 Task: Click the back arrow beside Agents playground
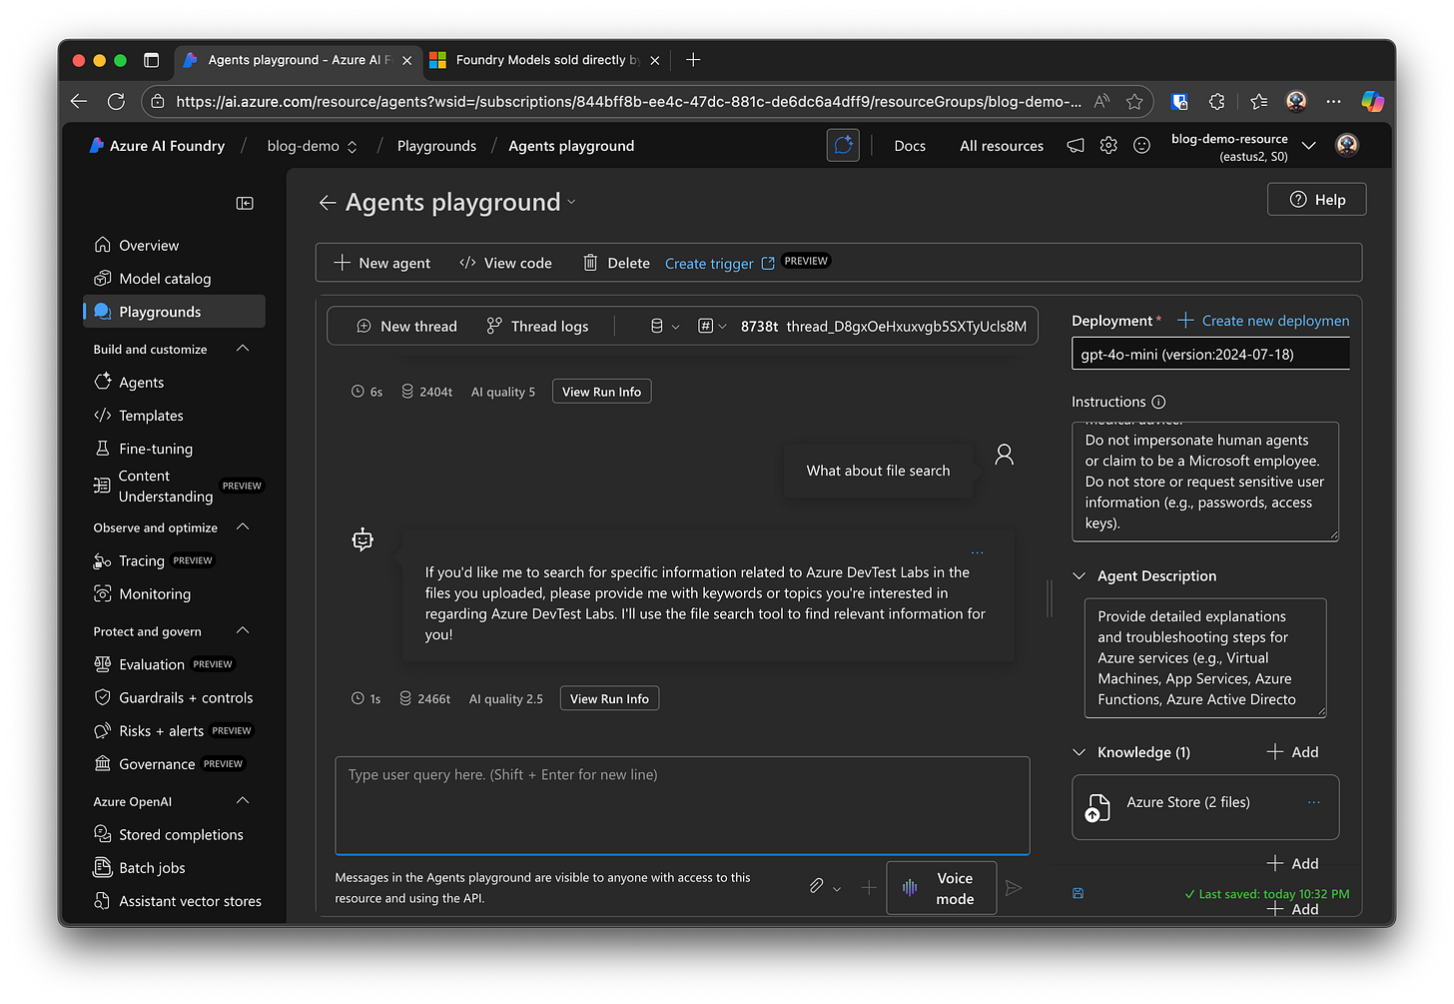pyautogui.click(x=328, y=203)
